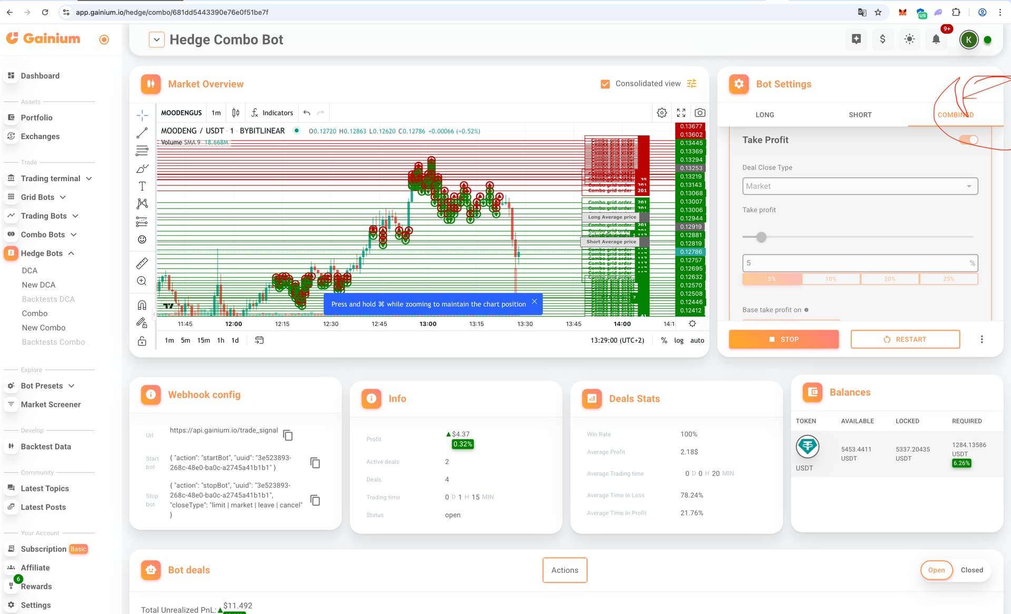Open the Hedge Combo Bot title dropdown

(x=157, y=39)
